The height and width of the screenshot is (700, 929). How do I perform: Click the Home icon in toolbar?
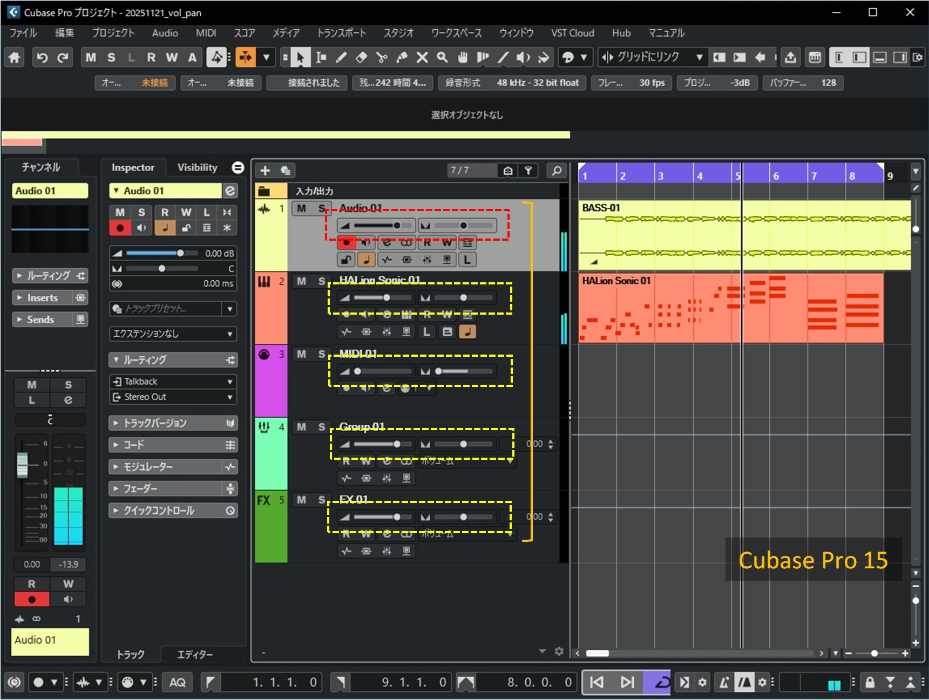pyautogui.click(x=15, y=57)
